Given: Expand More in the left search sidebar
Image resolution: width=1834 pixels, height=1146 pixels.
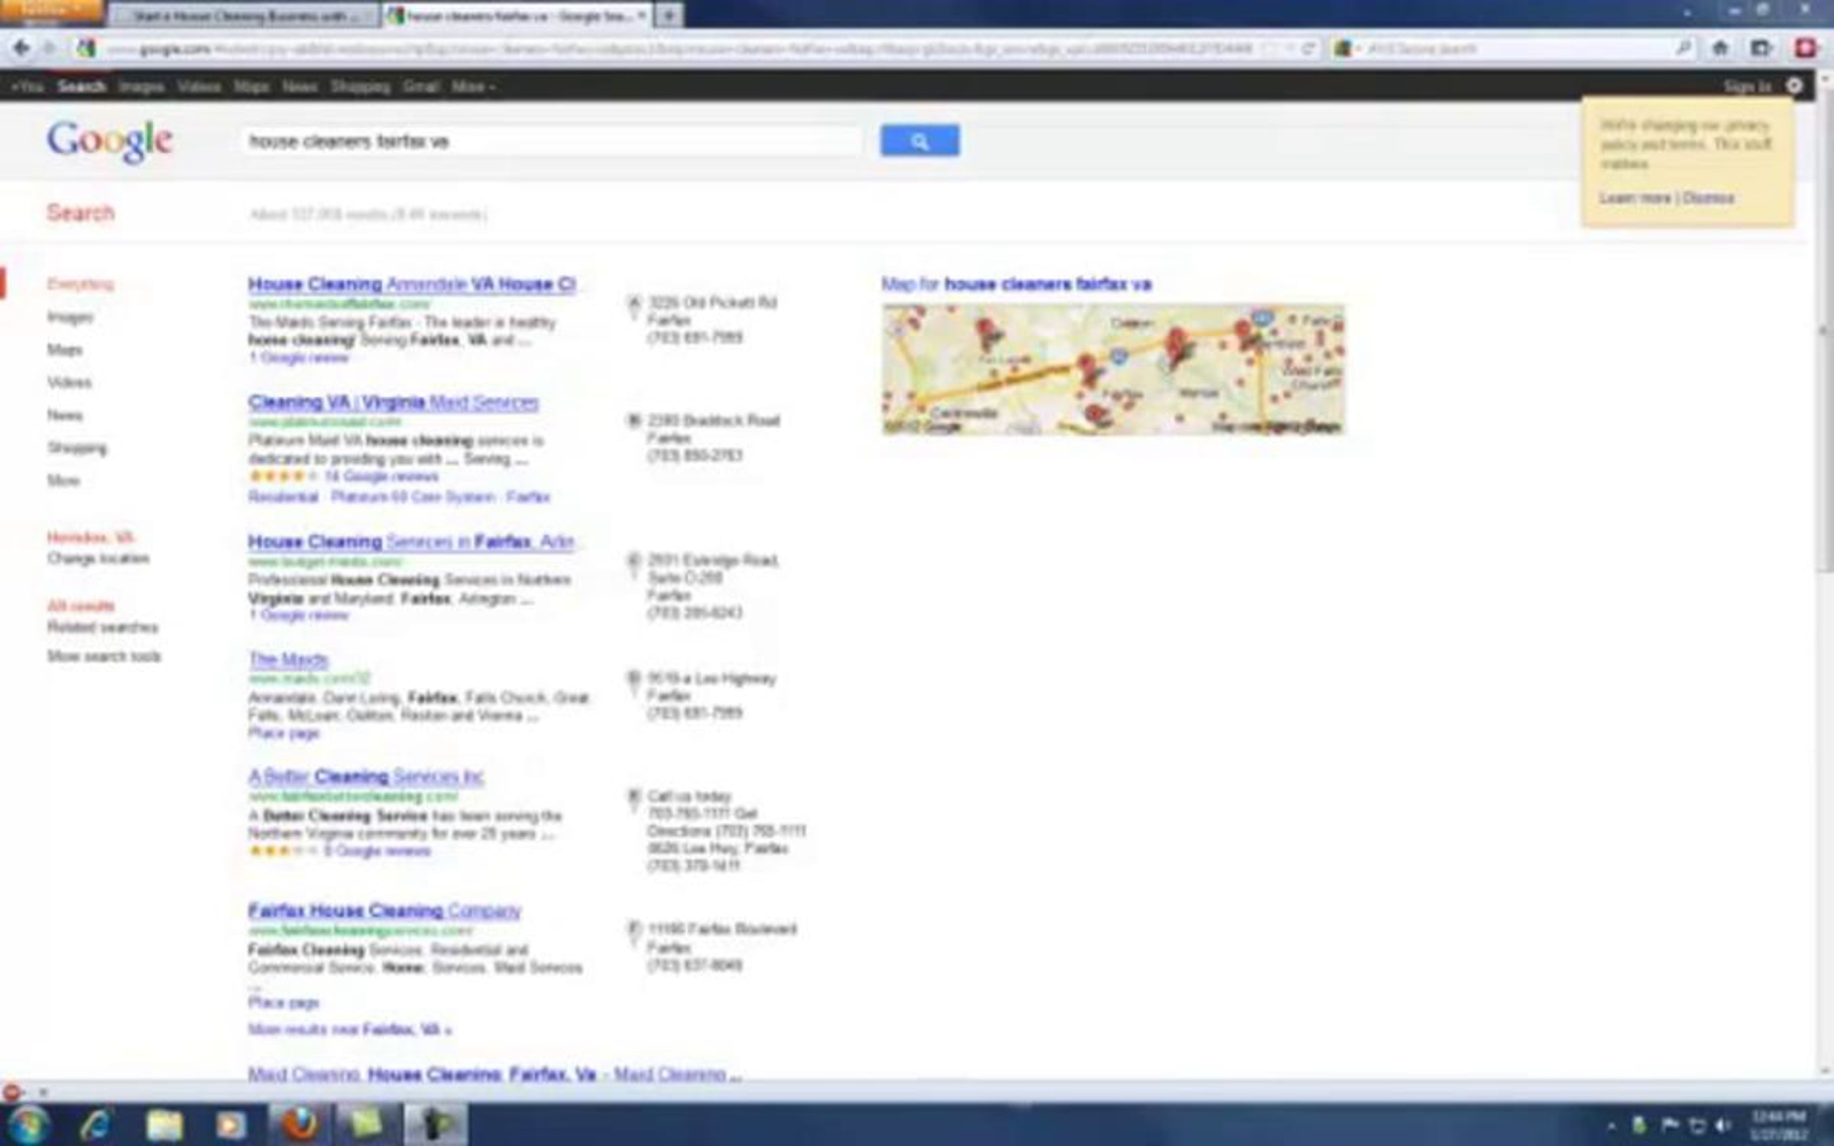Looking at the screenshot, I should click(x=63, y=481).
